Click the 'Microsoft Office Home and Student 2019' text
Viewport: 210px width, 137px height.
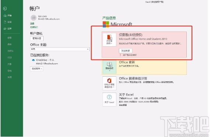pyautogui.click(x=143, y=39)
